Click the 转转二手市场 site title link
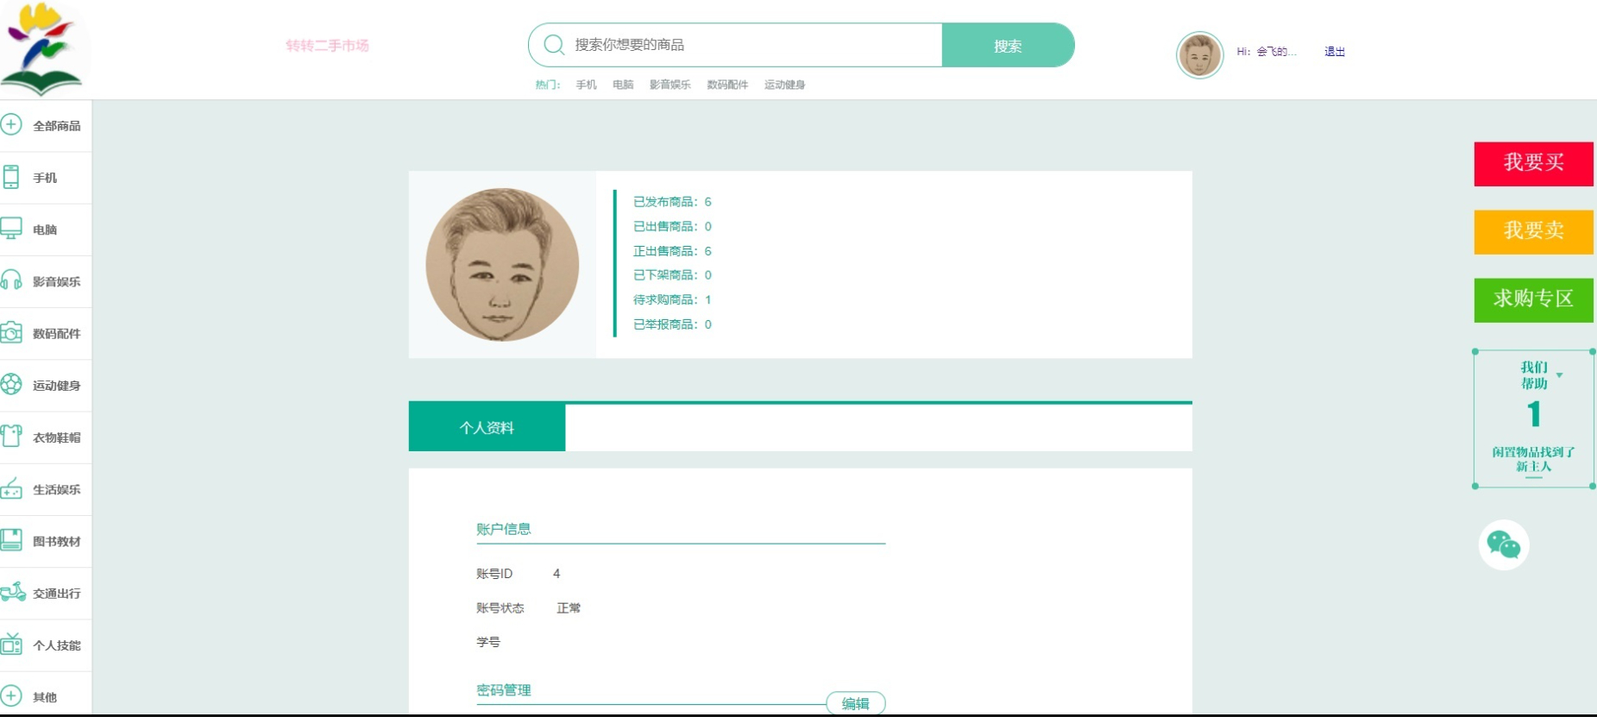1597x717 pixels. (327, 45)
